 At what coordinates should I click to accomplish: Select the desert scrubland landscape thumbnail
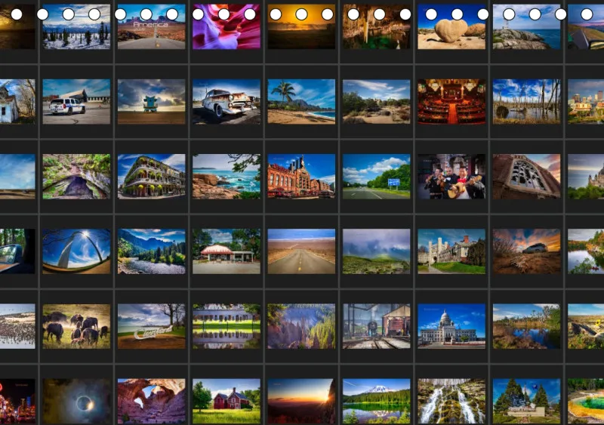376,102
